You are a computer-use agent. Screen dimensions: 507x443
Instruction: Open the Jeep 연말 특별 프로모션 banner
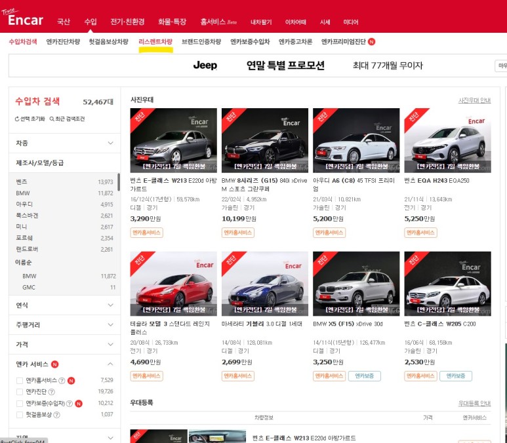(x=258, y=66)
